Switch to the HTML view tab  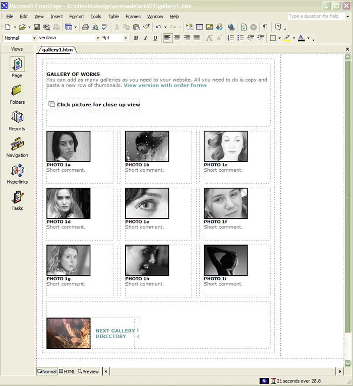click(67, 371)
